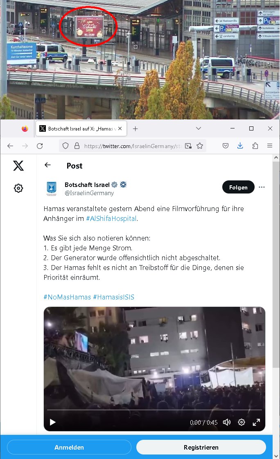Viewport: 280px width, 459px height.
Task: Click the Botschaft Israel display name
Action: point(87,185)
